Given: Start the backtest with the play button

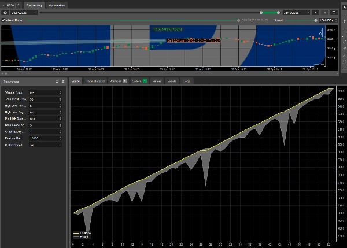Looking at the screenshot, I should 316,12.
